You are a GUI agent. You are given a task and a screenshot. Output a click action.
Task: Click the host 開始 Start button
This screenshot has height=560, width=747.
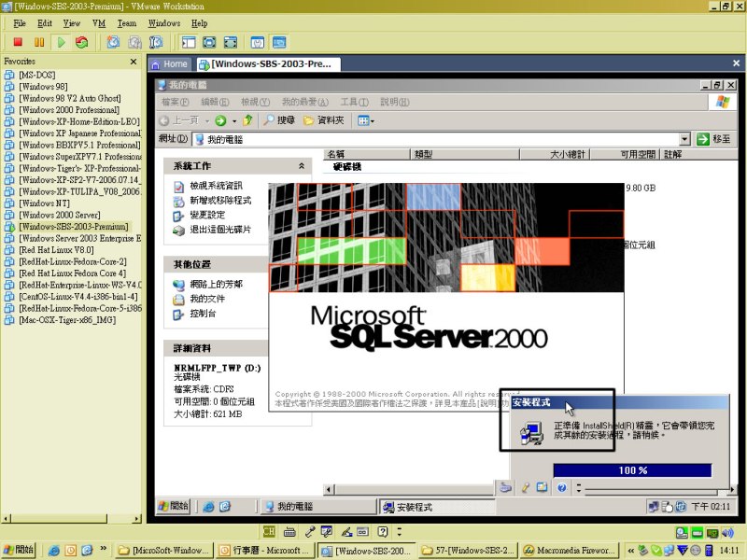[19, 550]
